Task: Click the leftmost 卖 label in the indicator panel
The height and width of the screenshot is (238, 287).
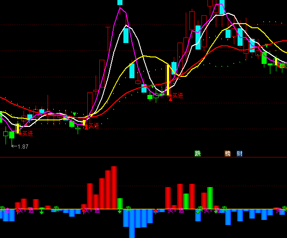Action: 2,209
